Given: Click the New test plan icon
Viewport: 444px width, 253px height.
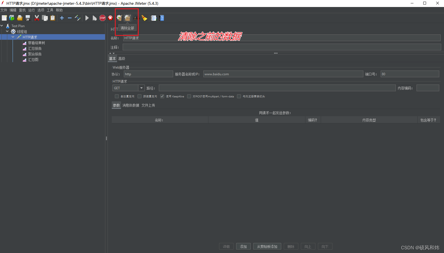Looking at the screenshot, I should [x=4, y=18].
